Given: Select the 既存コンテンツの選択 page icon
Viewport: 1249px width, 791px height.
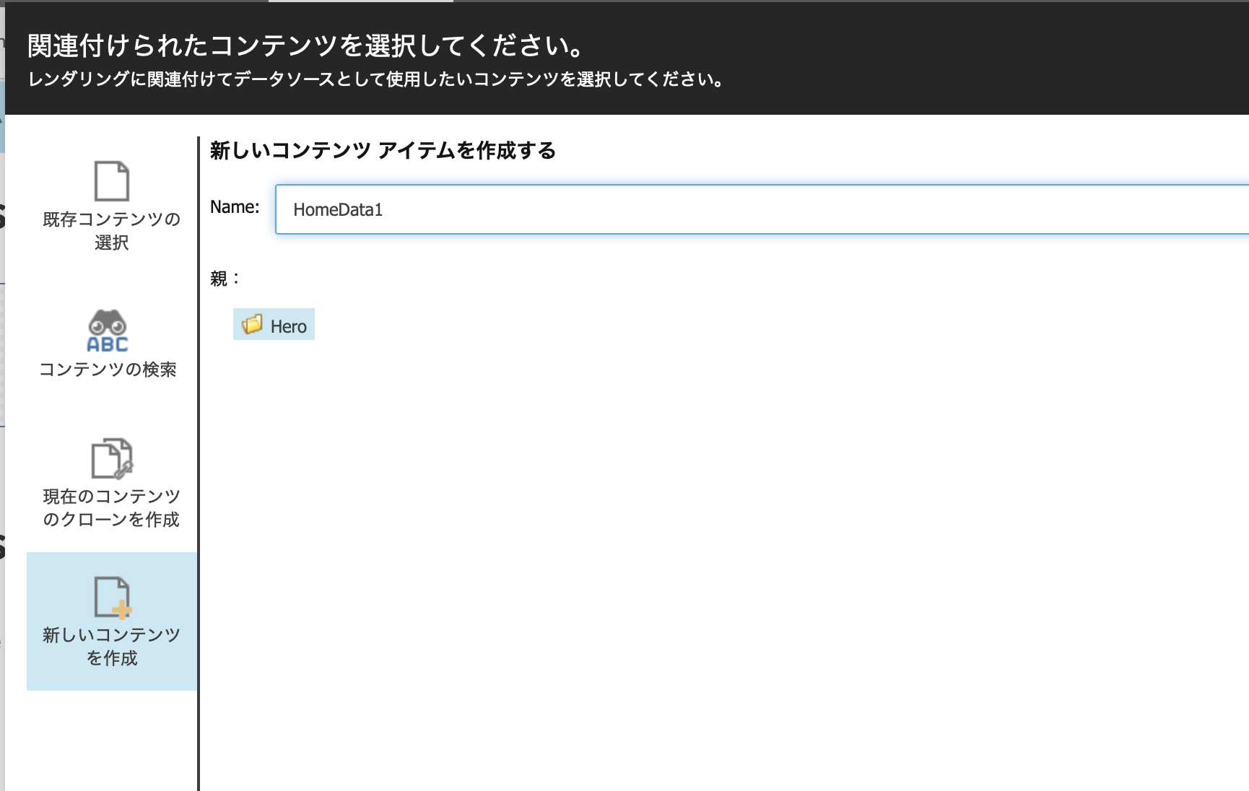Looking at the screenshot, I should click(x=112, y=181).
